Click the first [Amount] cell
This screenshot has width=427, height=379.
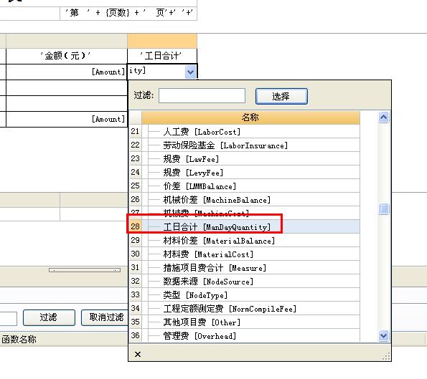coord(67,72)
